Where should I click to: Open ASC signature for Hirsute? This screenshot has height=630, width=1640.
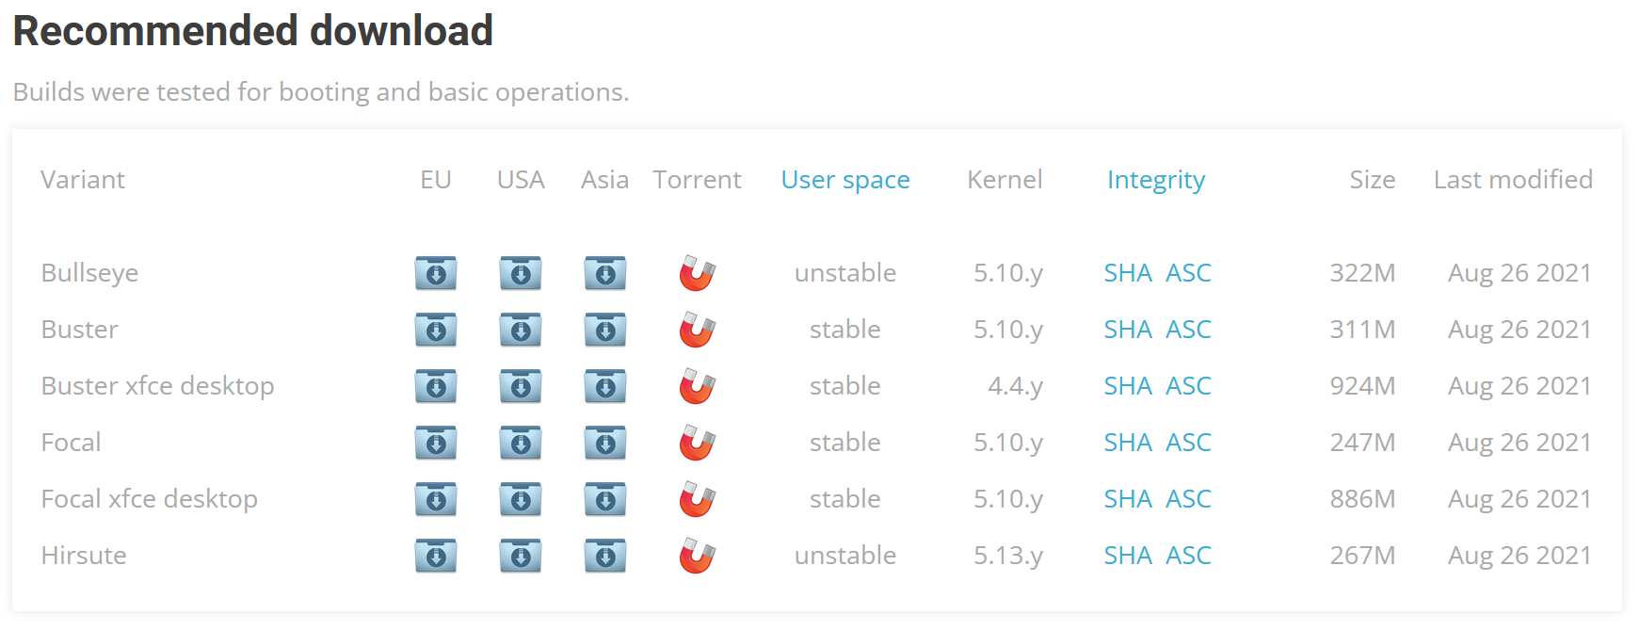[x=1188, y=556]
